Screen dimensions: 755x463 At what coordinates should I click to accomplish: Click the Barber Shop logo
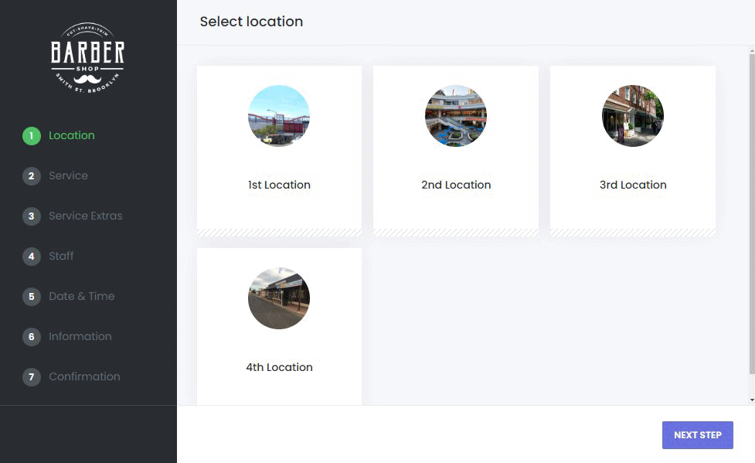pos(87,56)
